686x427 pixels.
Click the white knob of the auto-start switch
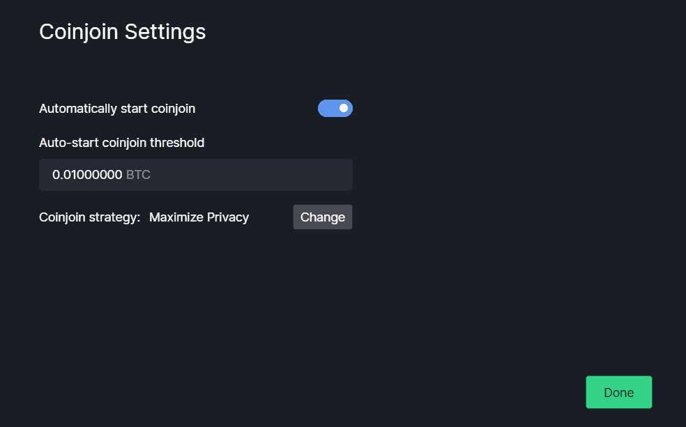pos(344,109)
